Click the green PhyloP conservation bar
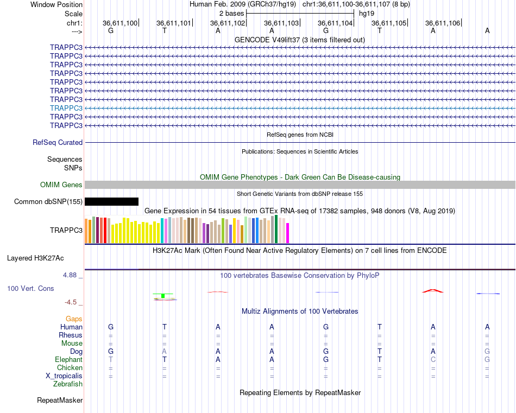This screenshot has width=516, height=413. [x=163, y=295]
